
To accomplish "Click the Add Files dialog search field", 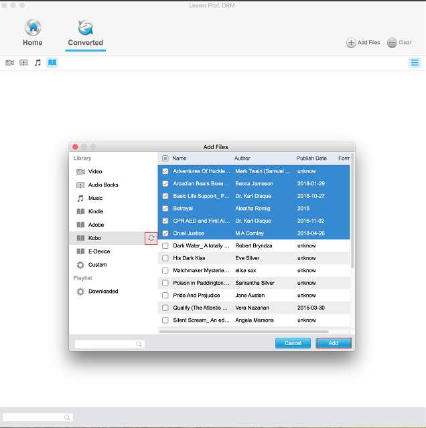I will pos(110,344).
